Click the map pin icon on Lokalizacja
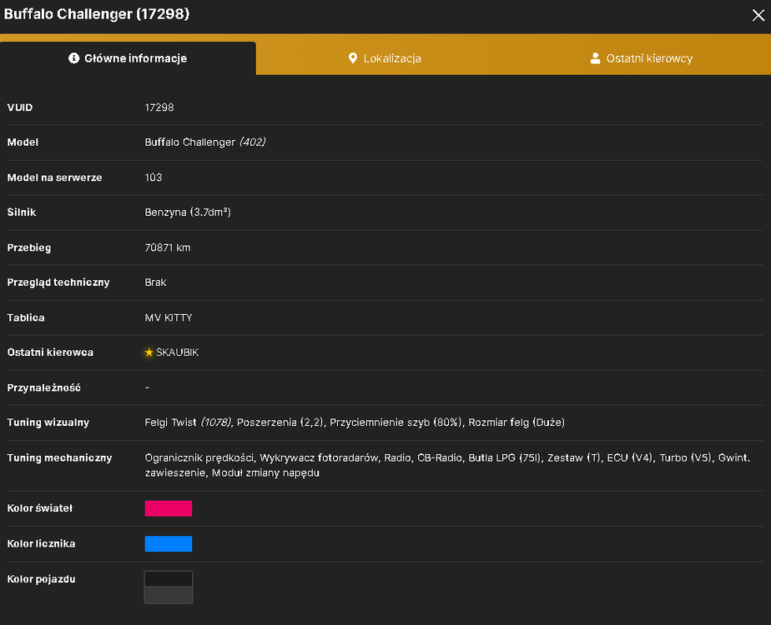 353,58
